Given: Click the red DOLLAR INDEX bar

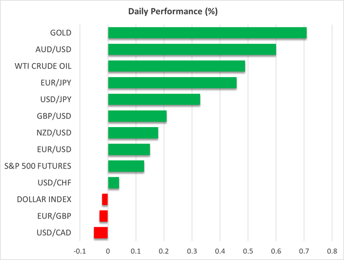Looking at the screenshot, I should pos(105,200).
